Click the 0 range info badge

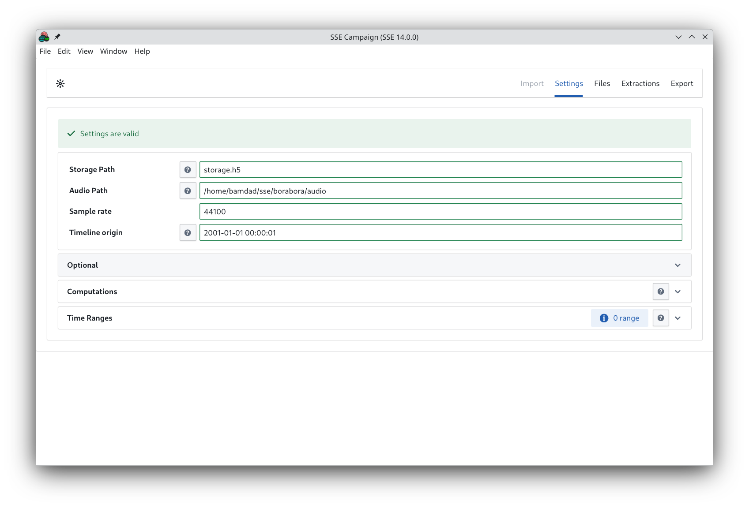coord(619,318)
